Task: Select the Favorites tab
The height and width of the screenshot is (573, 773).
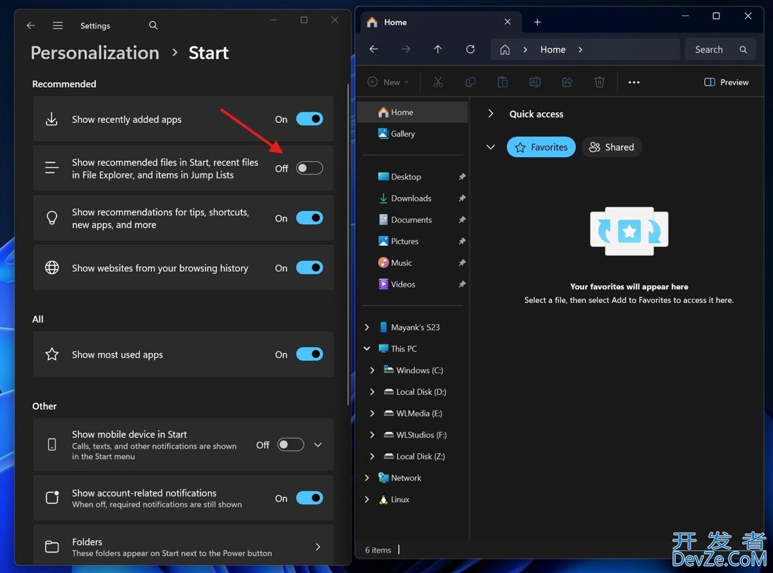Action: tap(541, 147)
